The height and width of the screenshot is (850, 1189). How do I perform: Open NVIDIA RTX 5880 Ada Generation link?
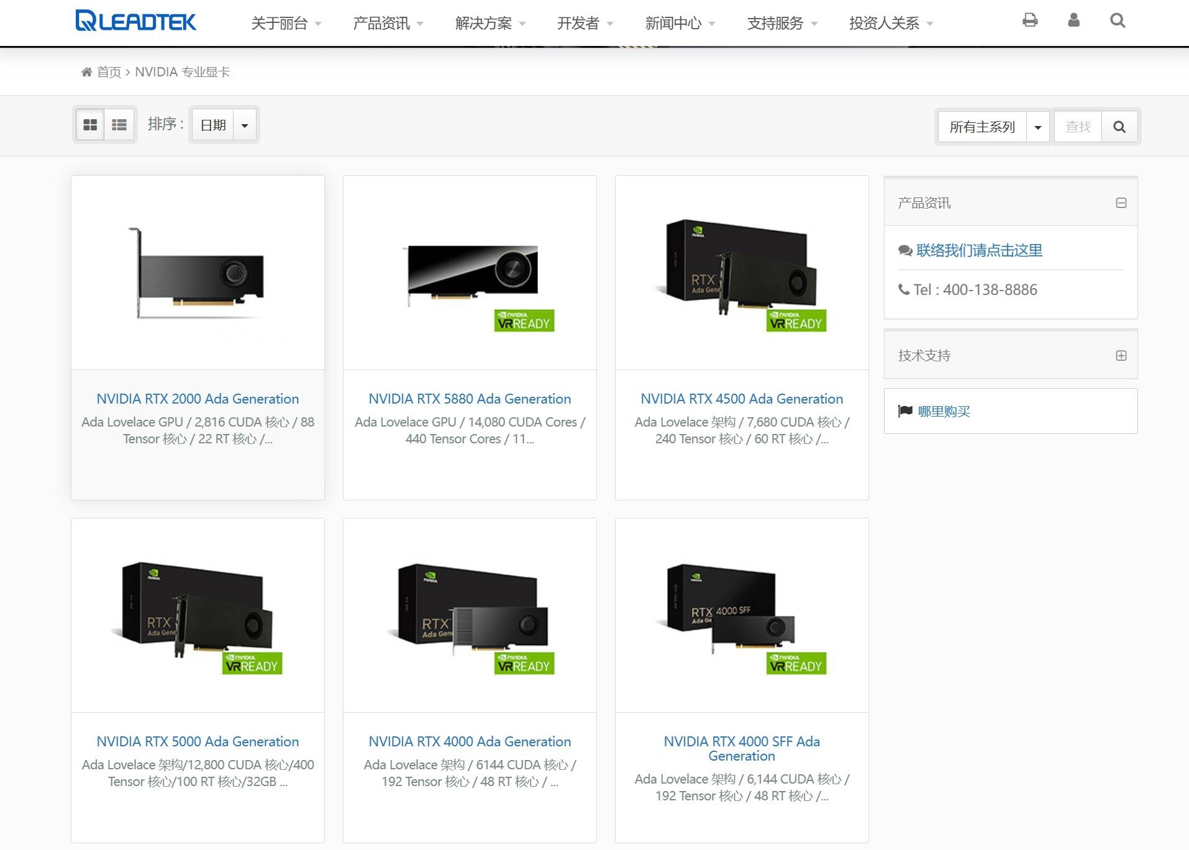470,399
